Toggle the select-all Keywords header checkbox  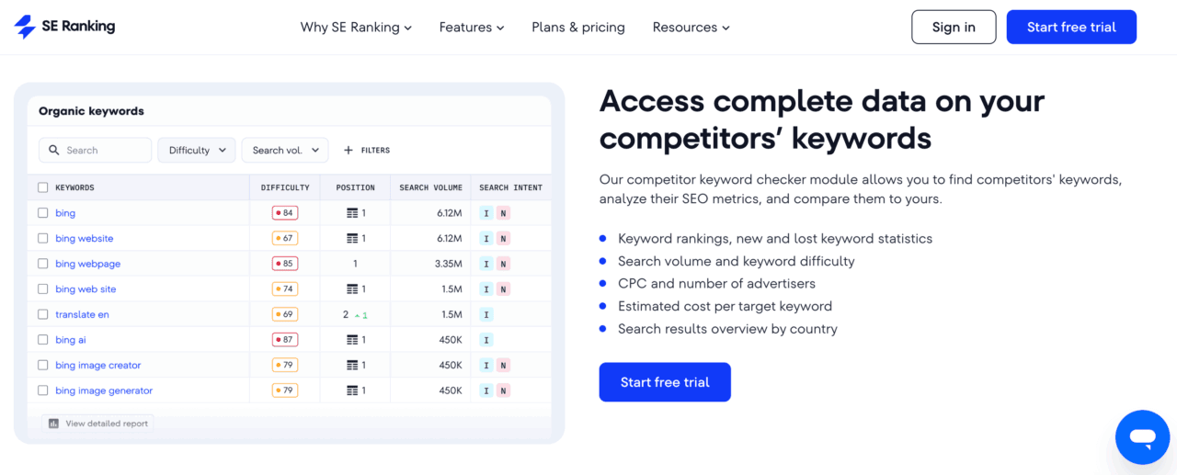(x=42, y=187)
